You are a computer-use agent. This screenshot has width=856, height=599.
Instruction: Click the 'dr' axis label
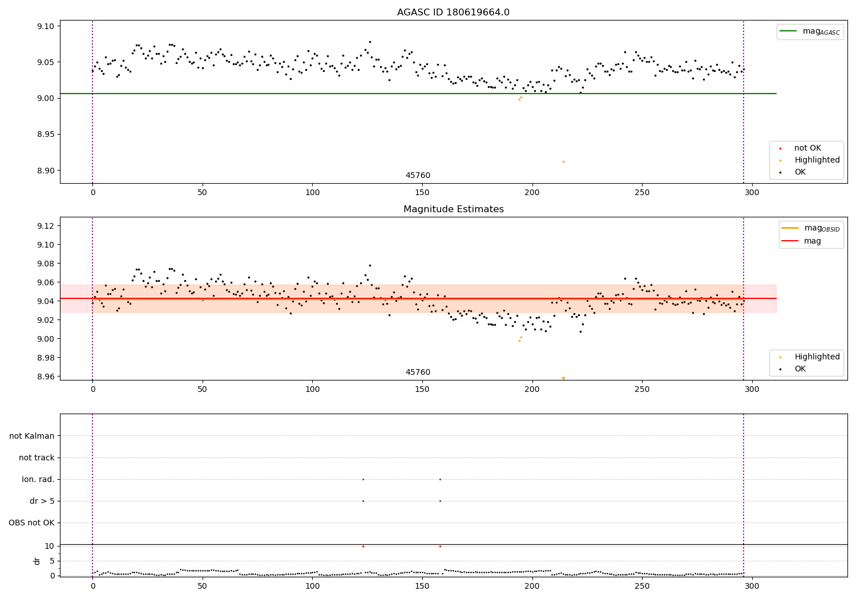(37, 561)
